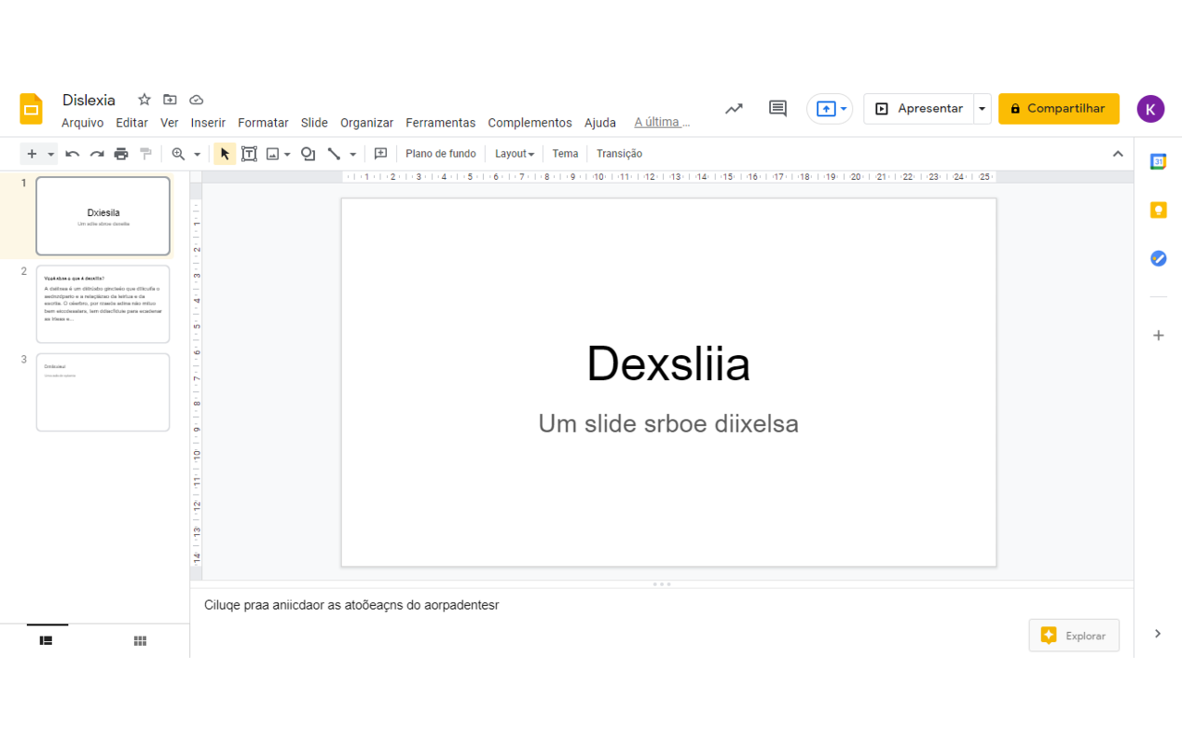1182x738 pixels.
Task: Click the zoom magnifier tool
Action: (178, 154)
